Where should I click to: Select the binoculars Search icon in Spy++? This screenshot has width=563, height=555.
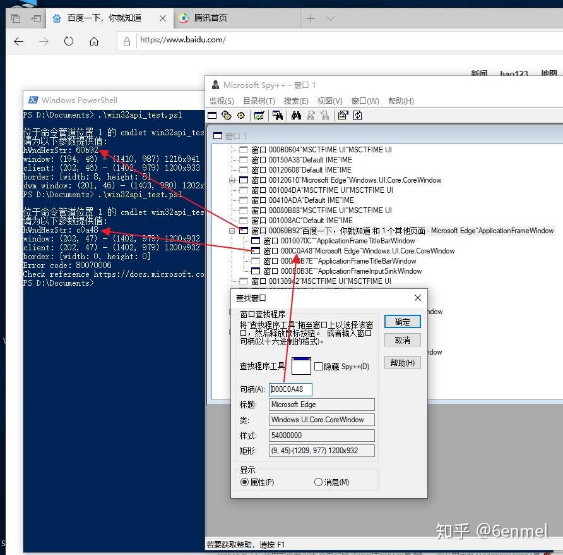[x=297, y=115]
